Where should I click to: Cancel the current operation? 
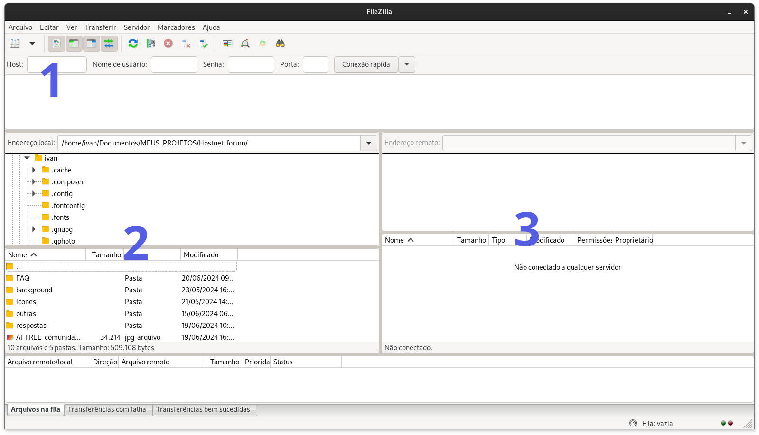169,44
